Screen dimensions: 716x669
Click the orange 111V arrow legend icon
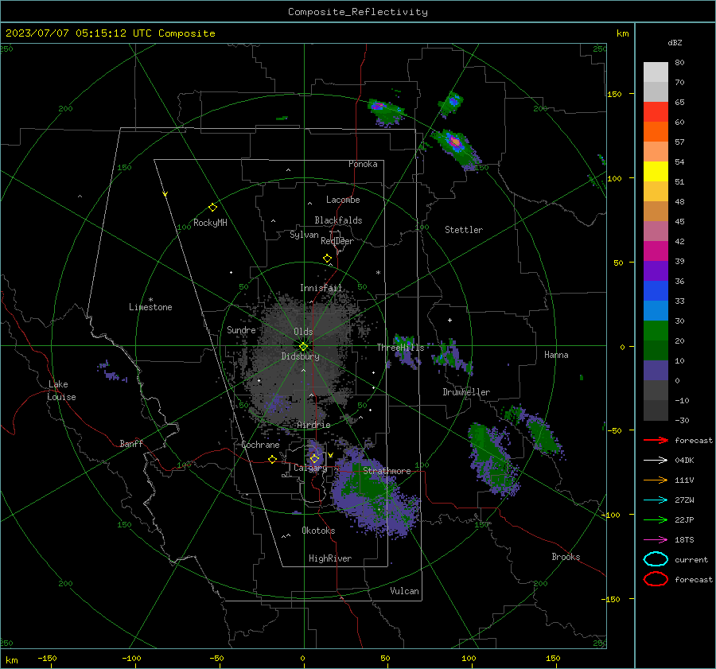coord(656,480)
